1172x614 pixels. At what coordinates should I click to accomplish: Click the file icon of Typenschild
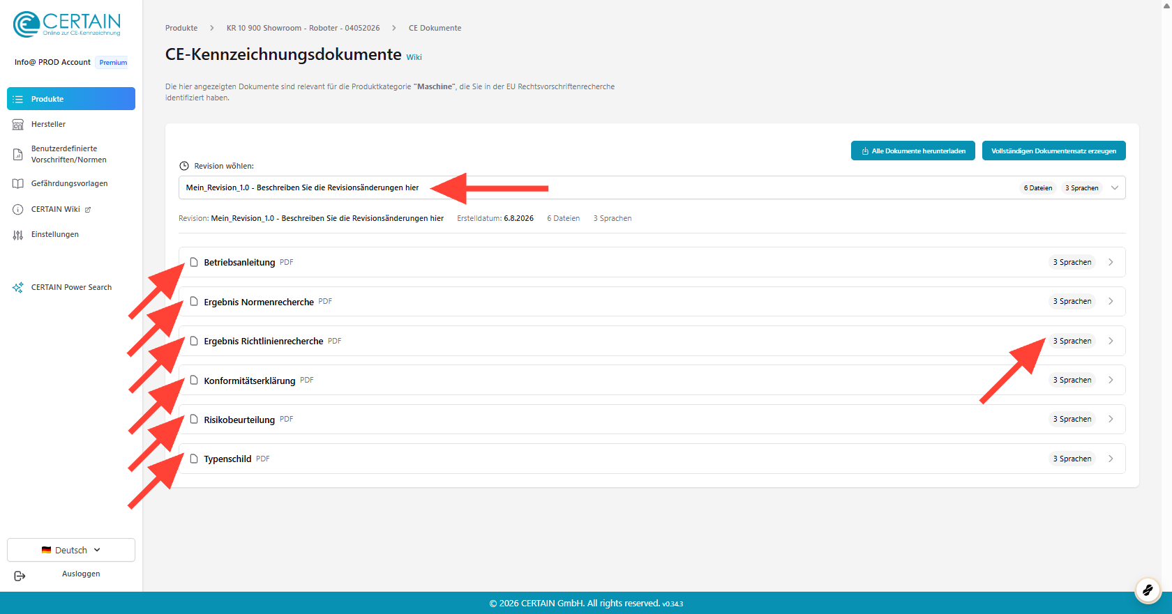[x=194, y=459]
